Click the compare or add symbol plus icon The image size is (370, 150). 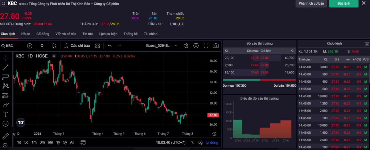click(x=30, y=46)
